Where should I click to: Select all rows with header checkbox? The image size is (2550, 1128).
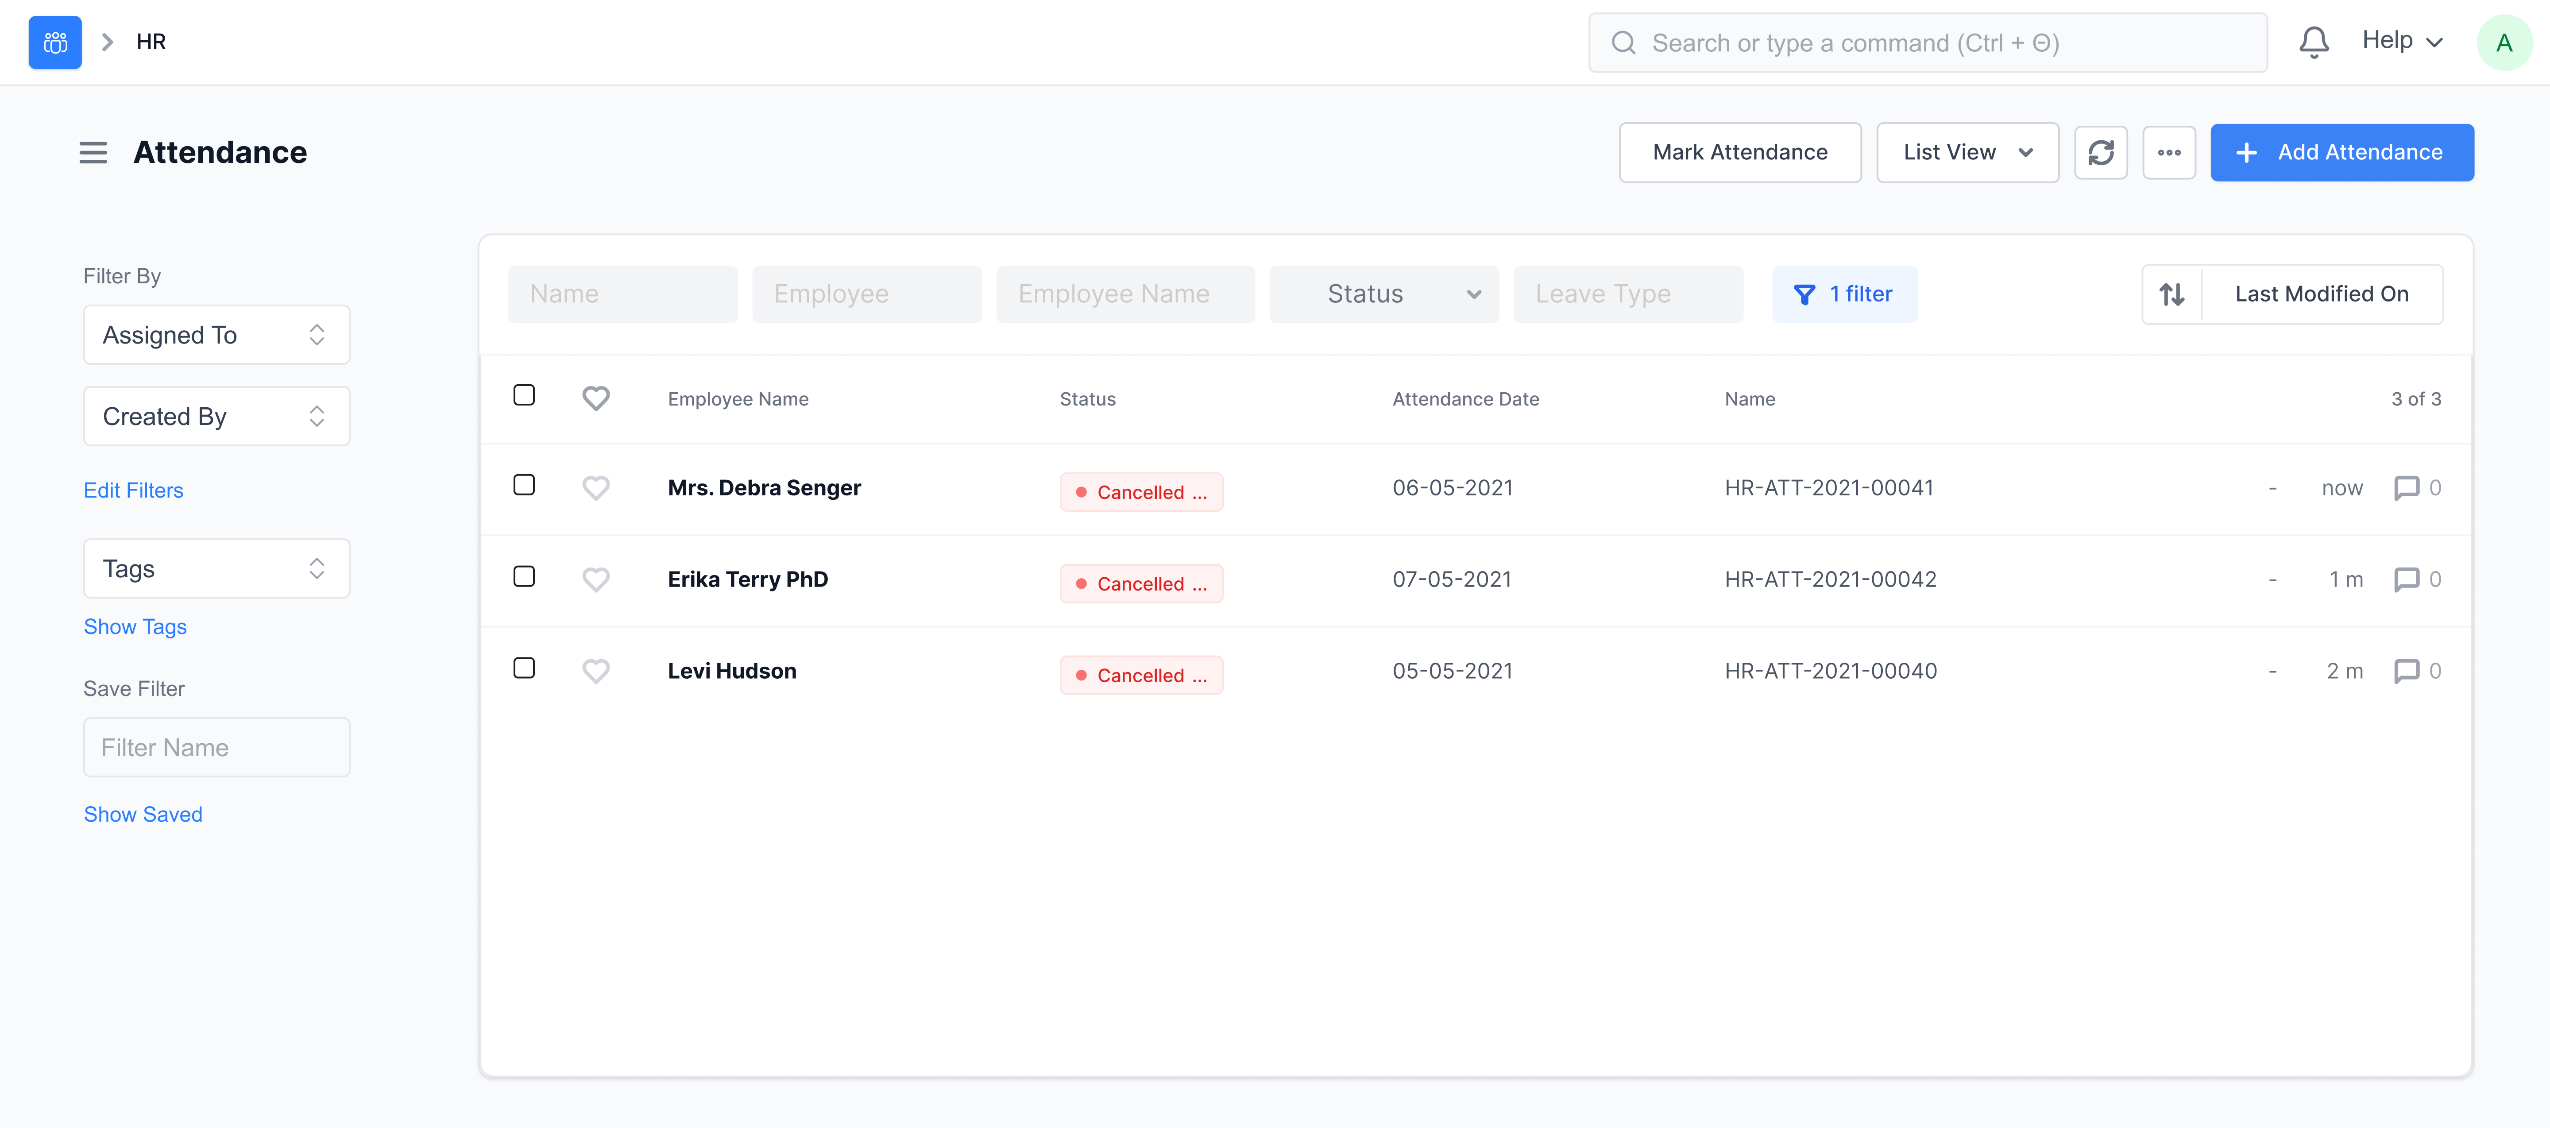coord(524,396)
